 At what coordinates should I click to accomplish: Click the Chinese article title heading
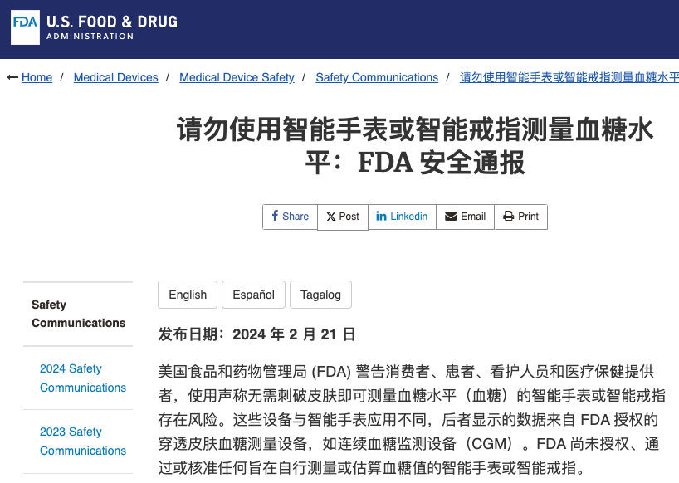click(x=415, y=146)
